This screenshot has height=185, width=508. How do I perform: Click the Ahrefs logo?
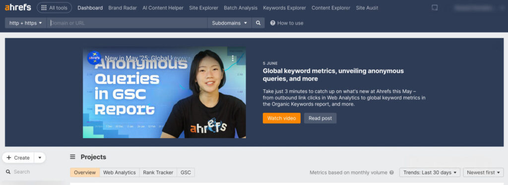(18, 7)
